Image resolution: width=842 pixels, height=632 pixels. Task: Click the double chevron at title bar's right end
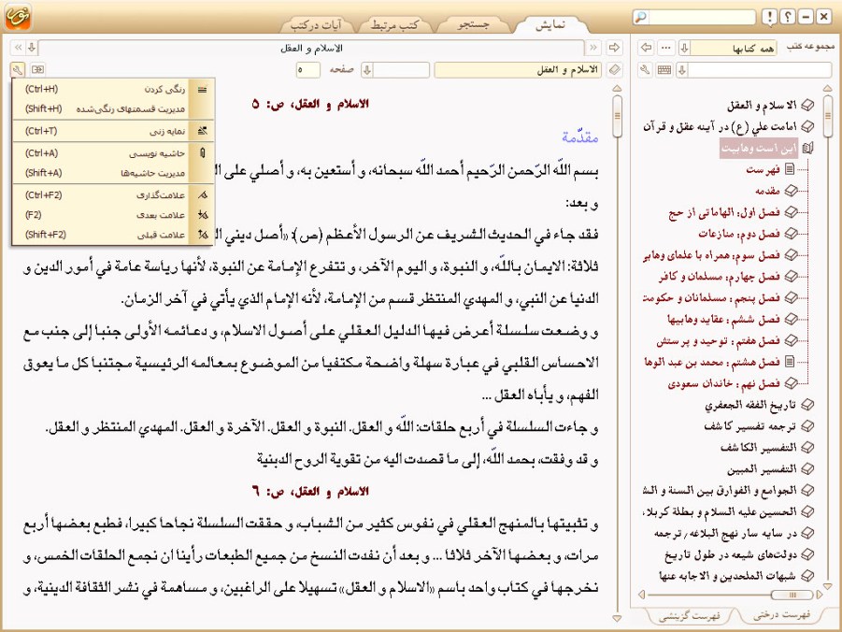coord(593,48)
